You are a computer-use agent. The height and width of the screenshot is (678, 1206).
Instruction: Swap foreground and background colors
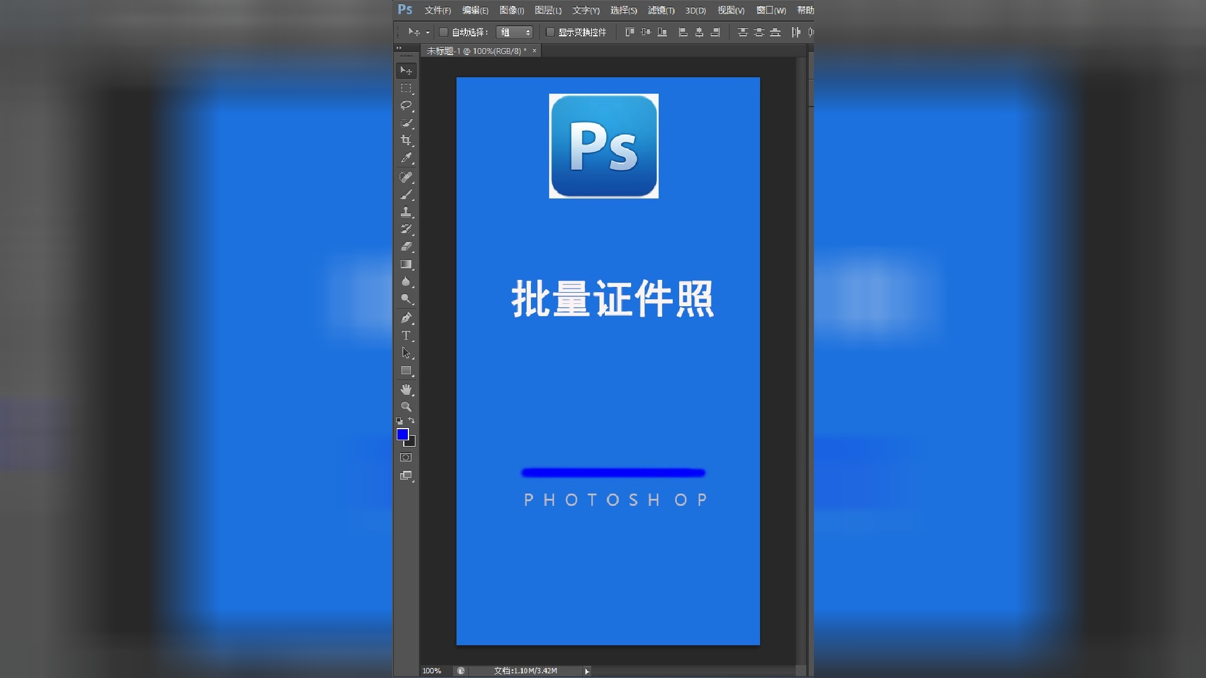pyautogui.click(x=411, y=420)
